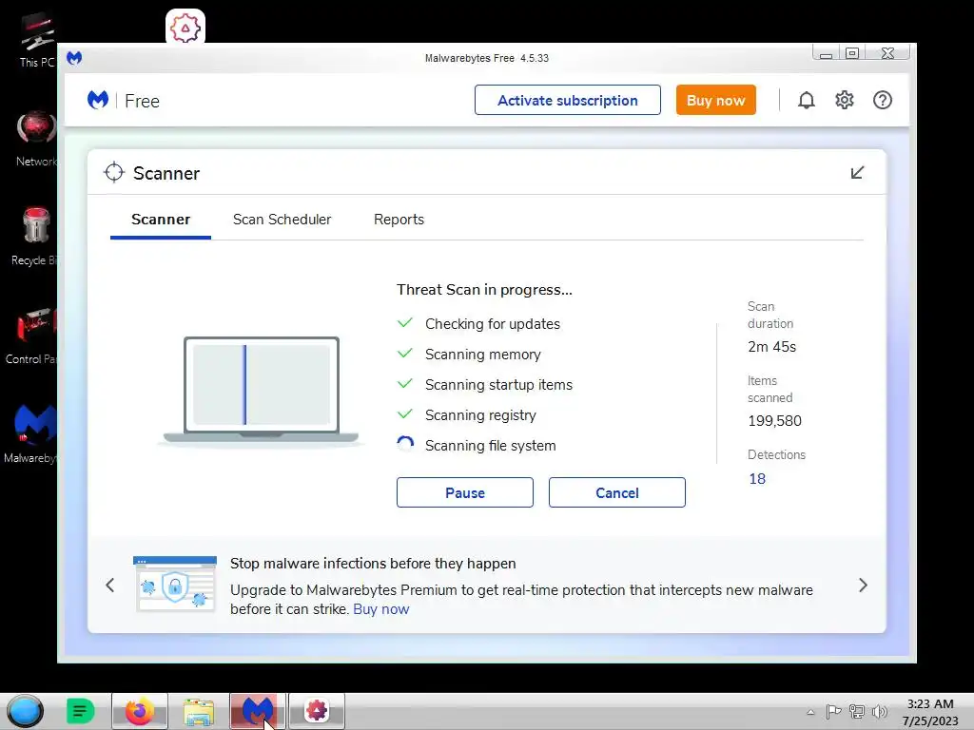Maximize the Malwarebytes window
Viewport: 974px width, 730px height.
[x=852, y=53]
